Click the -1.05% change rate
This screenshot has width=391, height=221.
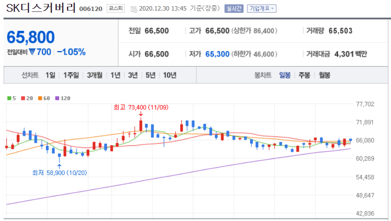71,52
